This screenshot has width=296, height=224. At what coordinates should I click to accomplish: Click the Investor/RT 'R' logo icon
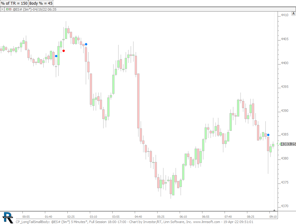tap(8, 218)
